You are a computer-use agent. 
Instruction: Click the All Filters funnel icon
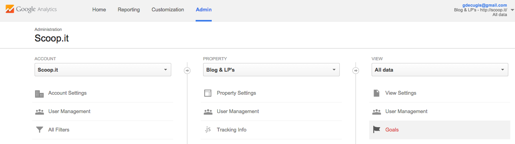39,130
